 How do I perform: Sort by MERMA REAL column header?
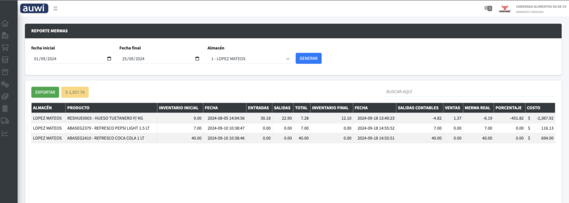(x=478, y=108)
